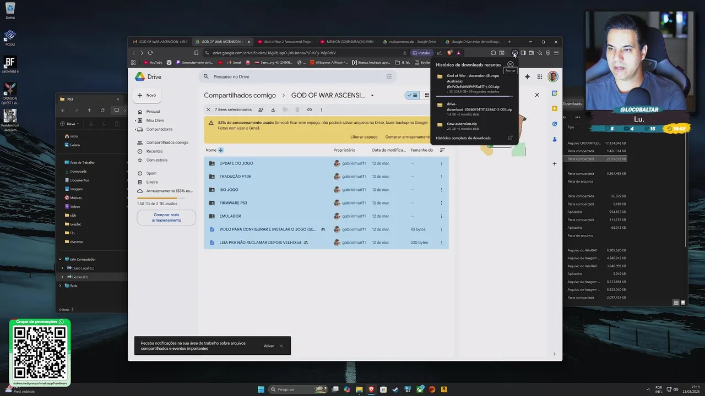Click the Brave shields lion icon

[450, 53]
